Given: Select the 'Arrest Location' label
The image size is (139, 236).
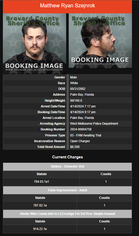Looking at the screenshot, I should (54, 118).
